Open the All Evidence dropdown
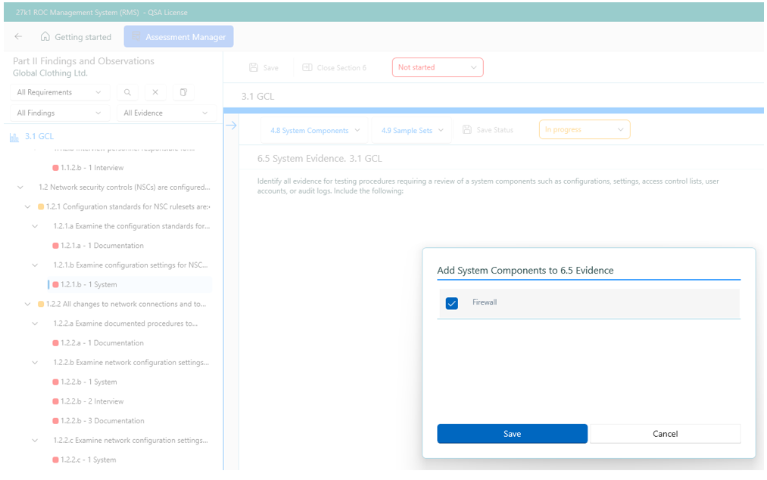The width and height of the screenshot is (767, 480). coord(165,113)
